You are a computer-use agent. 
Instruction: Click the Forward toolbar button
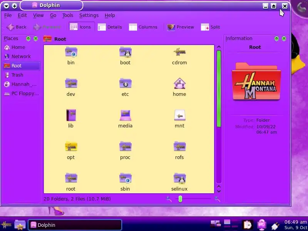point(47,27)
